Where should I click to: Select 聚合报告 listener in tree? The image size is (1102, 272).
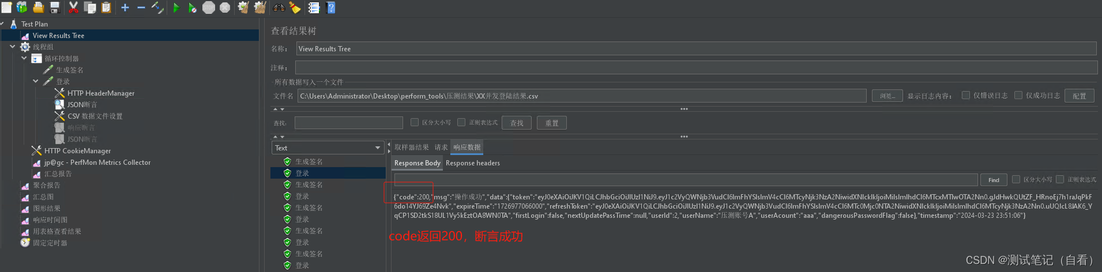pyautogui.click(x=46, y=185)
